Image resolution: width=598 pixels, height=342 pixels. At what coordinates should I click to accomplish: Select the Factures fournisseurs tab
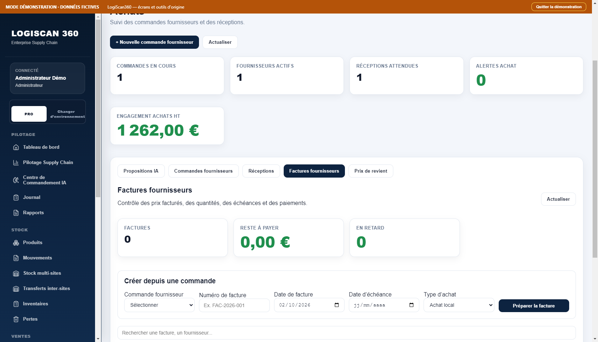[x=314, y=171]
